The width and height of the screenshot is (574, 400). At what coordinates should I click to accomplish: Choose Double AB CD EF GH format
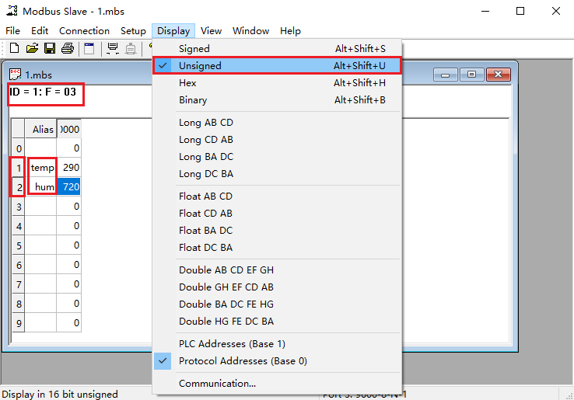pos(277,270)
